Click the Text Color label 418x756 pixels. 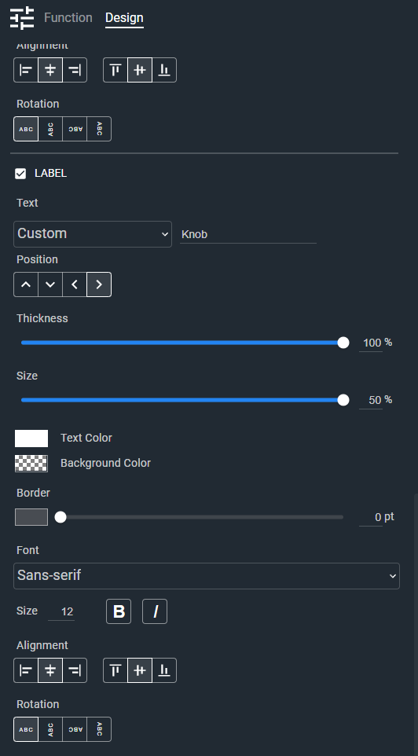click(x=86, y=438)
